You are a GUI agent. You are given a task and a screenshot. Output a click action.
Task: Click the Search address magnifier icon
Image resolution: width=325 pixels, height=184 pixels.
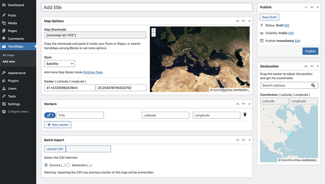pos(313,86)
